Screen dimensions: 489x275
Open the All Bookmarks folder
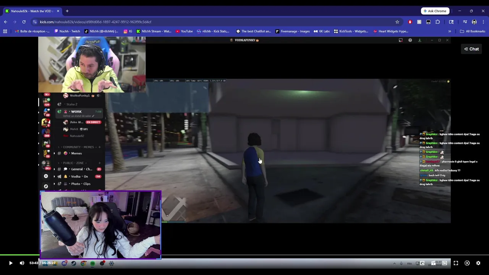473,31
